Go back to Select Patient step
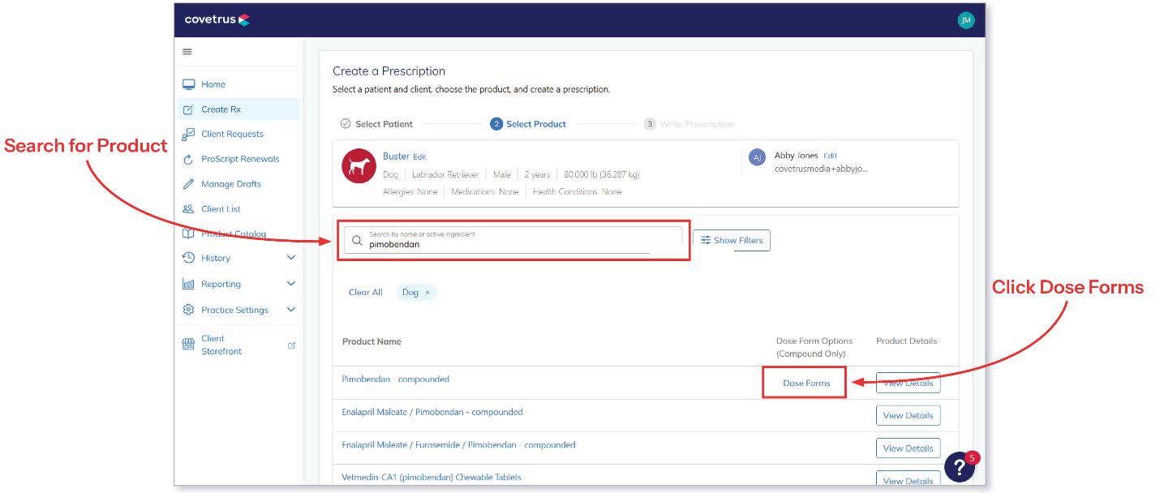The image size is (1160, 493). (x=383, y=124)
